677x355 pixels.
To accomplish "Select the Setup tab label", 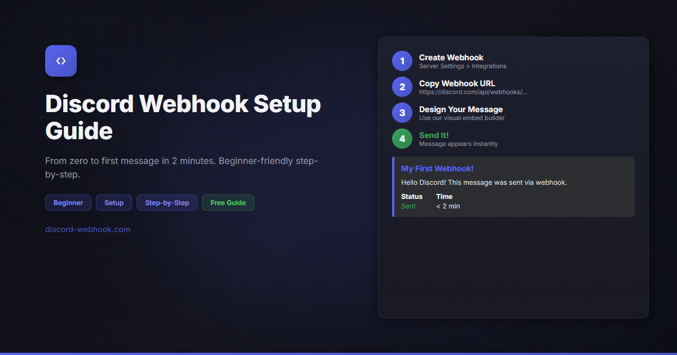I will pyautogui.click(x=114, y=202).
